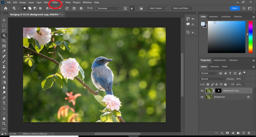
Task: Activate the Eyedropper tool
Action: coord(4,51)
